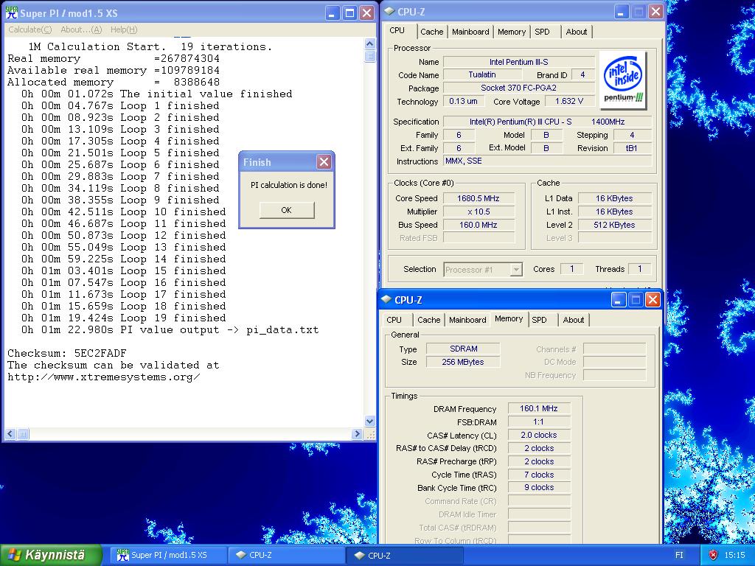Switch to Cache tab in upper CPU-Z
Viewport: 755px width, 566px height.
(x=431, y=32)
